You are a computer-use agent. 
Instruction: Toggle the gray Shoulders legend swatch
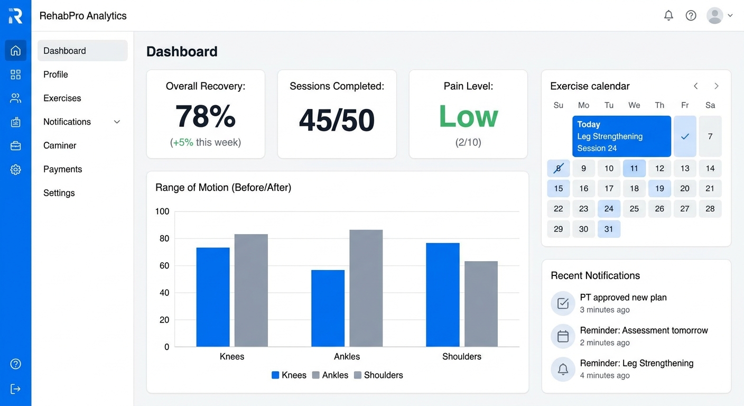(358, 375)
